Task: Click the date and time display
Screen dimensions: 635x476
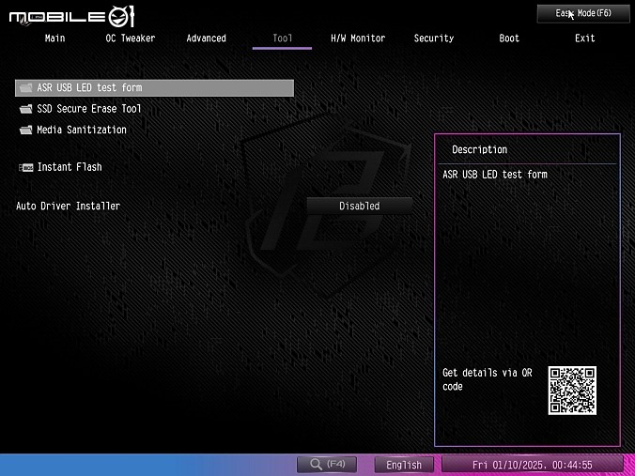Action: [x=532, y=465]
